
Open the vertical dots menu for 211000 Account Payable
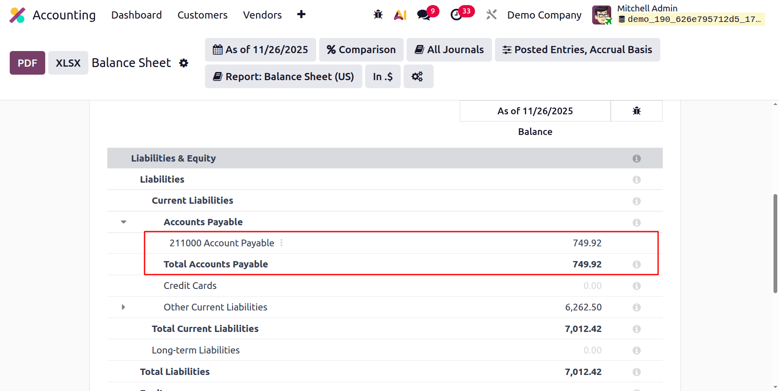pos(282,243)
